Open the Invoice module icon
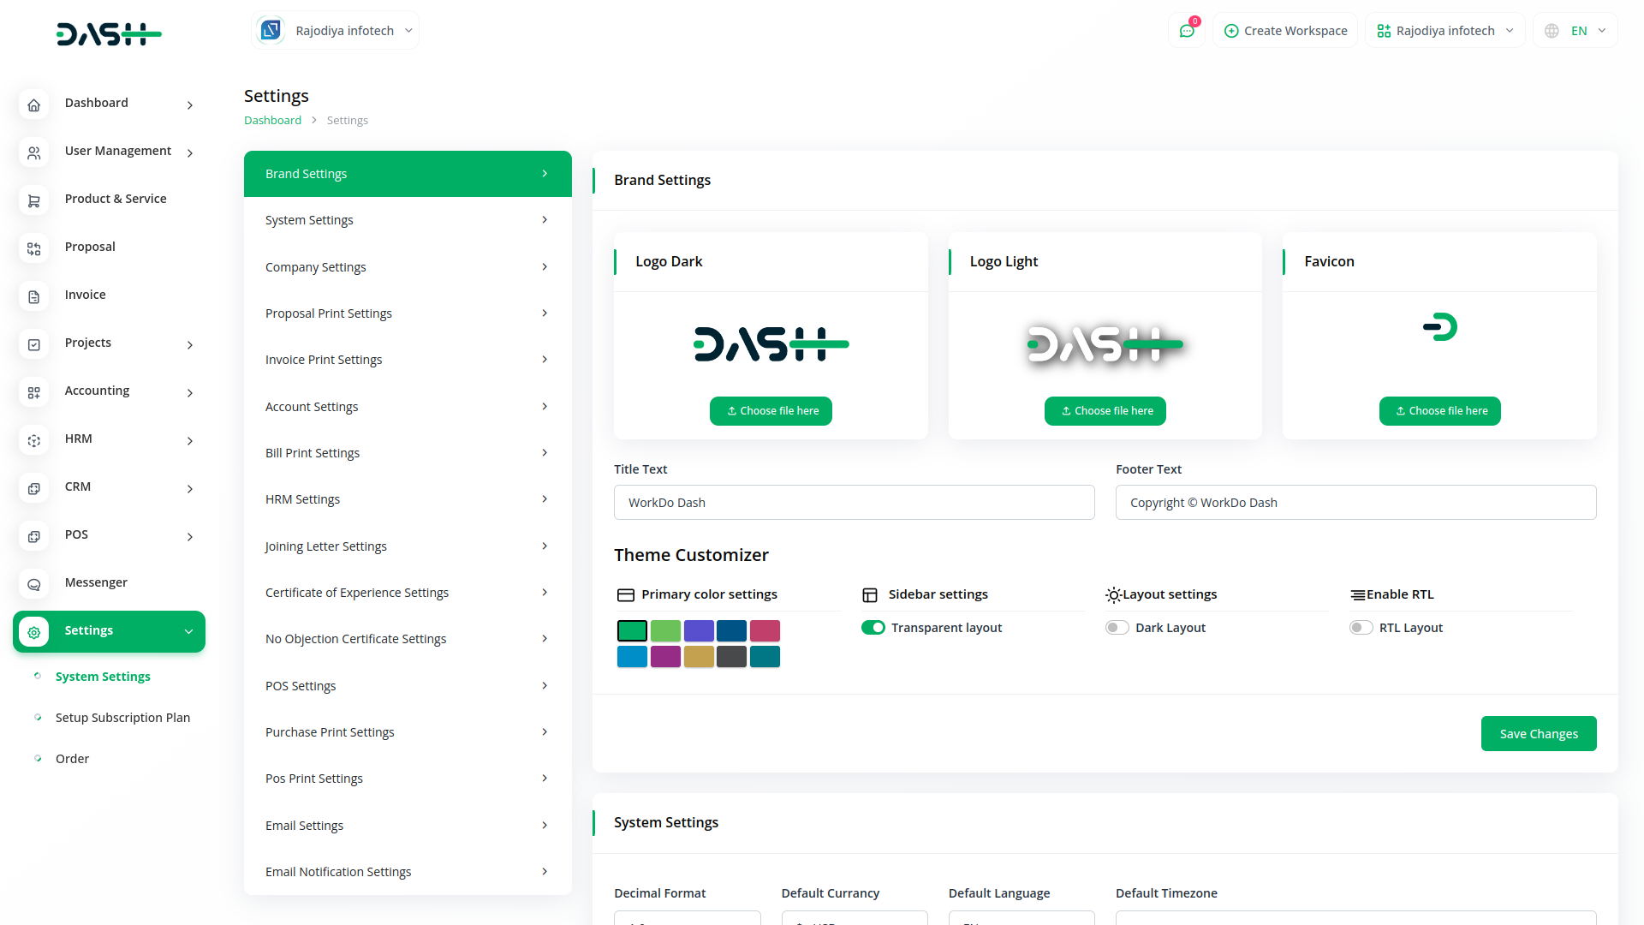This screenshot has width=1644, height=925. pos(33,296)
